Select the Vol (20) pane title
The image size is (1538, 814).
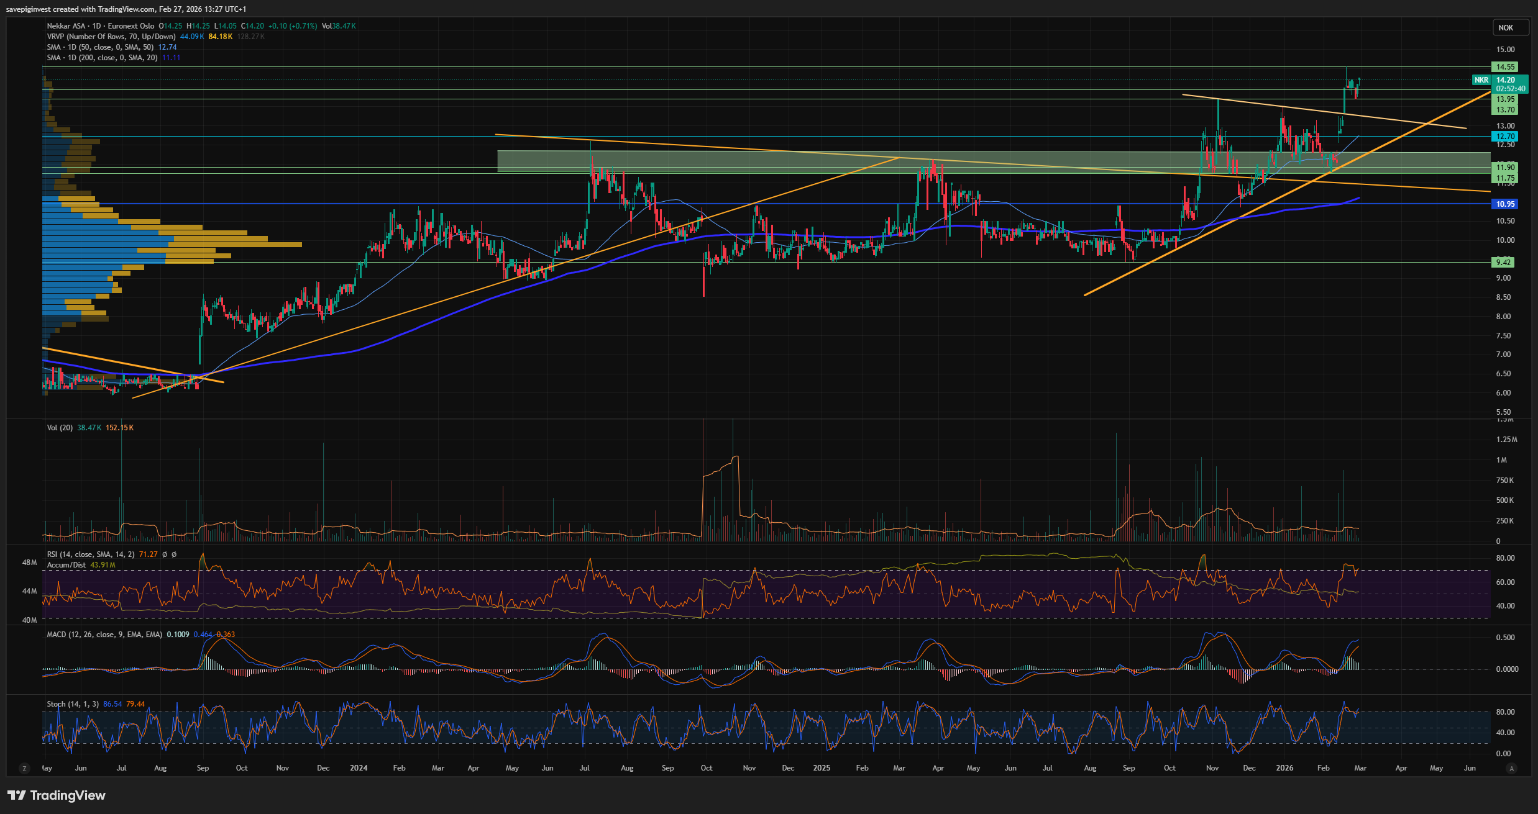coord(60,428)
